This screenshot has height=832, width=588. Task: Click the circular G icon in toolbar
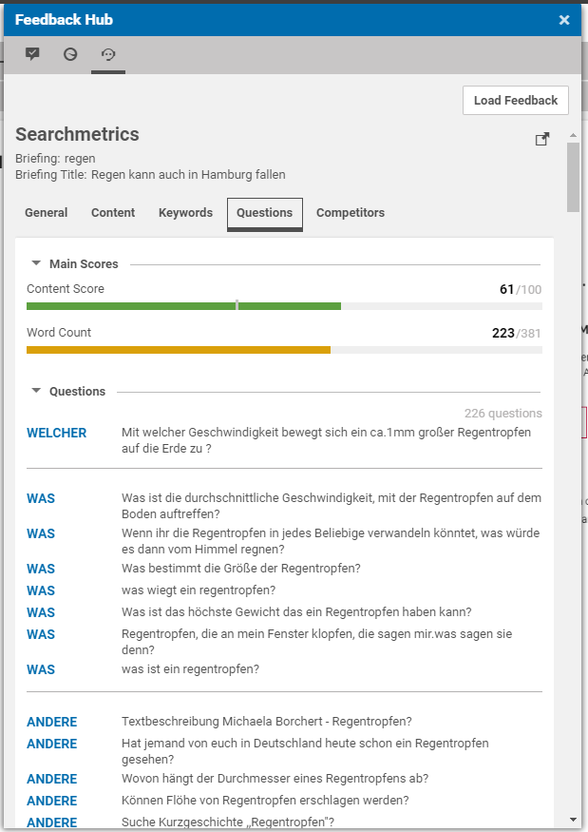pos(70,54)
